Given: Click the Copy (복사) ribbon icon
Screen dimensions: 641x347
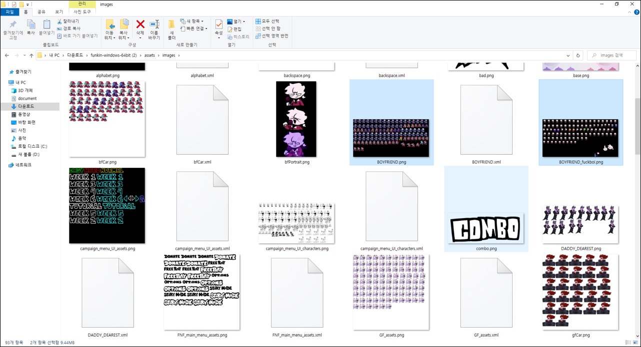Looking at the screenshot, I should tap(31, 24).
